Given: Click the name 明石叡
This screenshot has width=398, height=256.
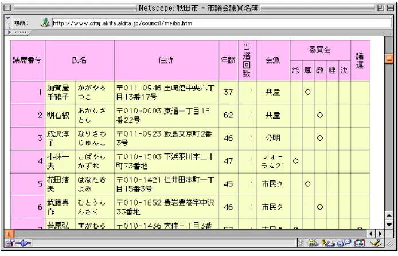Looking at the screenshot, I should (x=58, y=115).
